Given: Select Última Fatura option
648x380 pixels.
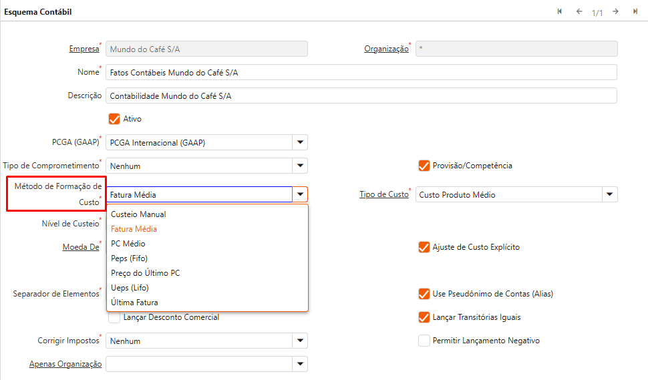Looking at the screenshot, I should pos(134,303).
